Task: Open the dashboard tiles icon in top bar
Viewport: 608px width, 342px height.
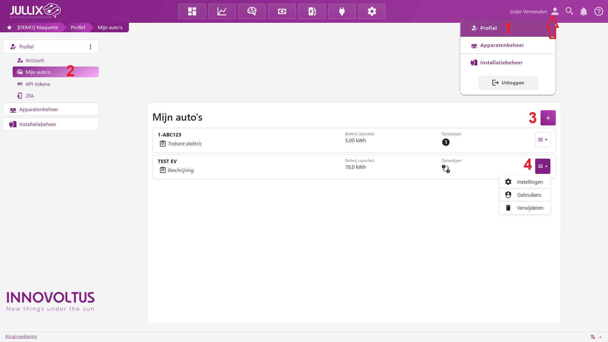Action: [192, 11]
